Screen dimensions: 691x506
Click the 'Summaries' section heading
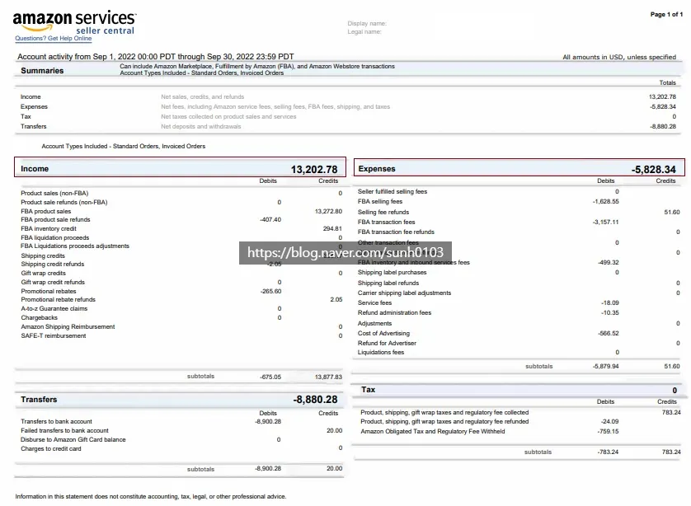coord(42,71)
